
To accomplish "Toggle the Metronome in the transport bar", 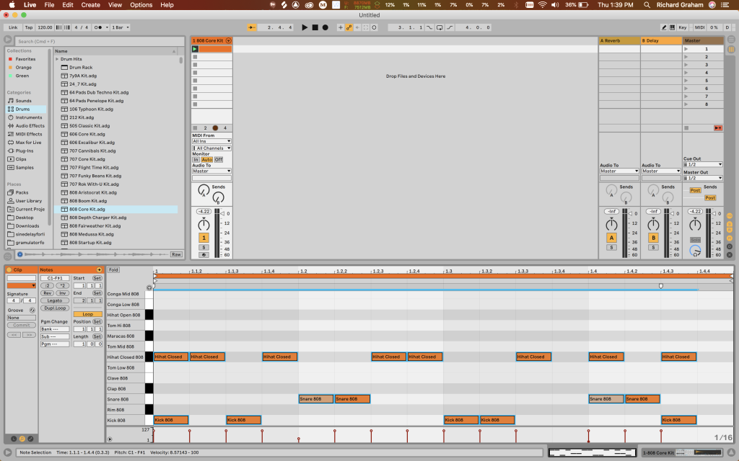I will (x=98, y=27).
